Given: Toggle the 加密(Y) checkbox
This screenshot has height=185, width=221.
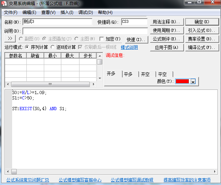Looking at the screenshot, I should (x=102, y=39).
